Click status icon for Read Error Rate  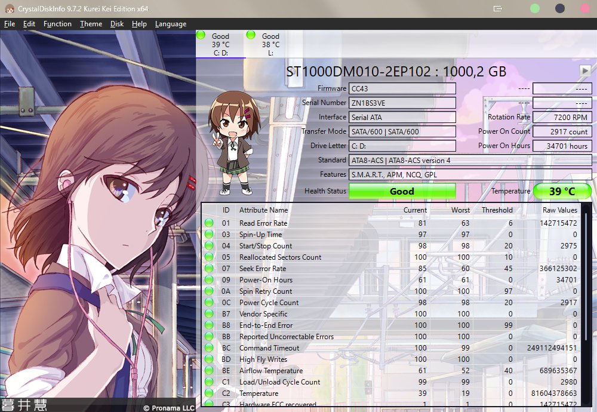[209, 223]
